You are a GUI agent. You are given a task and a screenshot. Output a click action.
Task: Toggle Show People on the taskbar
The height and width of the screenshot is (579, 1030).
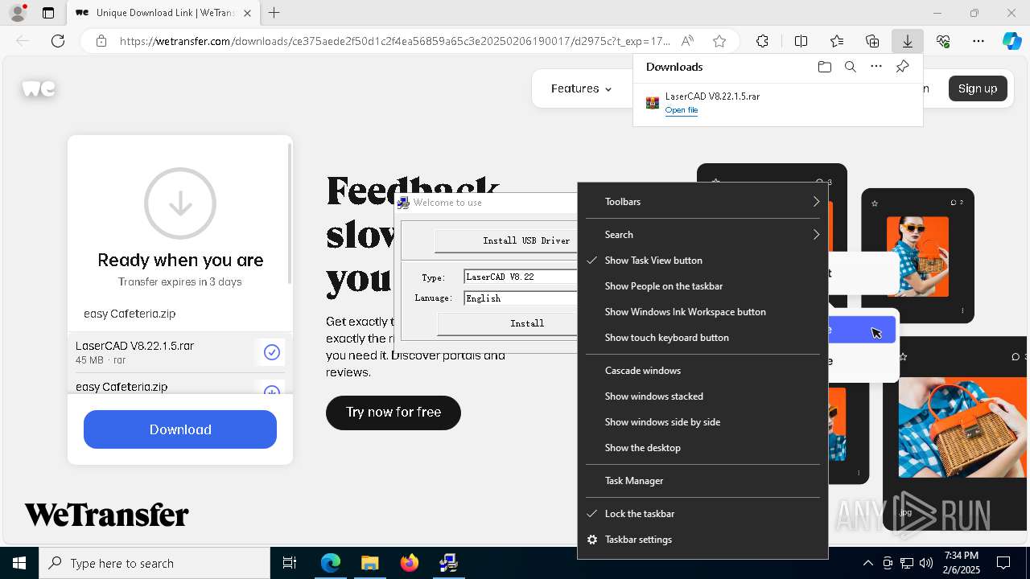coord(702,286)
